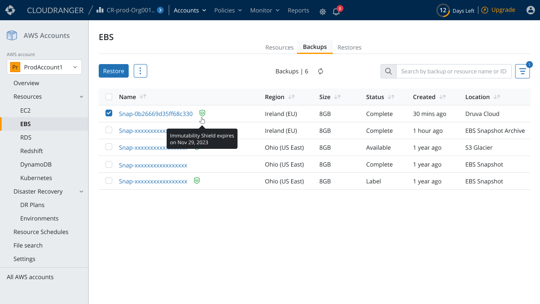Refresh the backups list

click(321, 71)
